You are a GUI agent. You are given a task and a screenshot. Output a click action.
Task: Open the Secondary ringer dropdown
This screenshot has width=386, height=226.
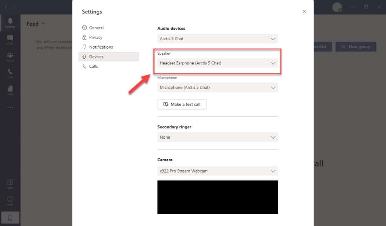point(218,137)
